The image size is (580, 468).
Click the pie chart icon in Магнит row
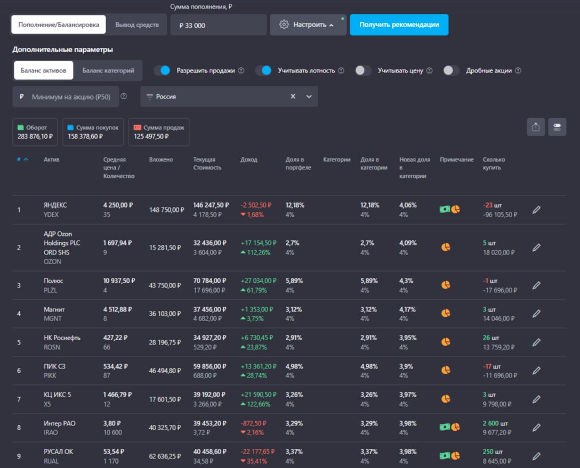coord(446,313)
